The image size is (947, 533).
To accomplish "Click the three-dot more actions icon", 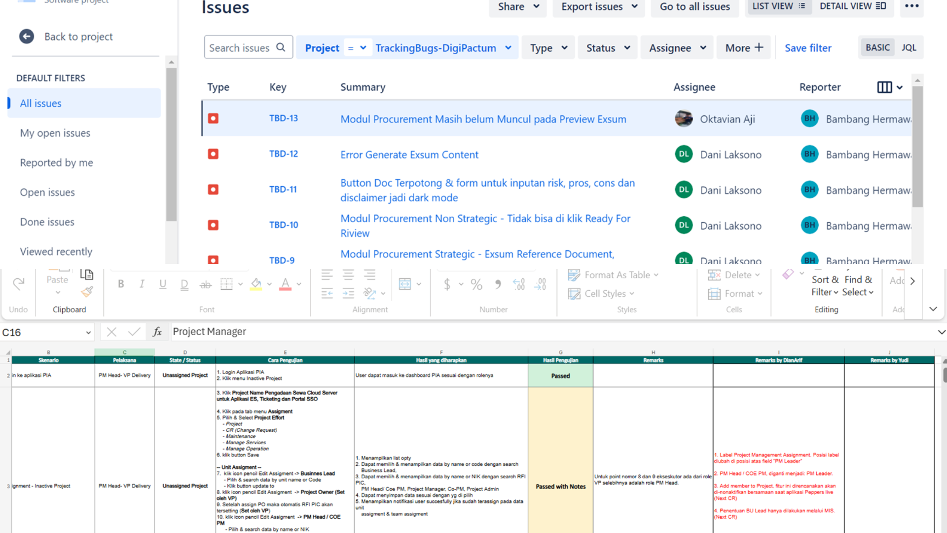I will [x=911, y=6].
